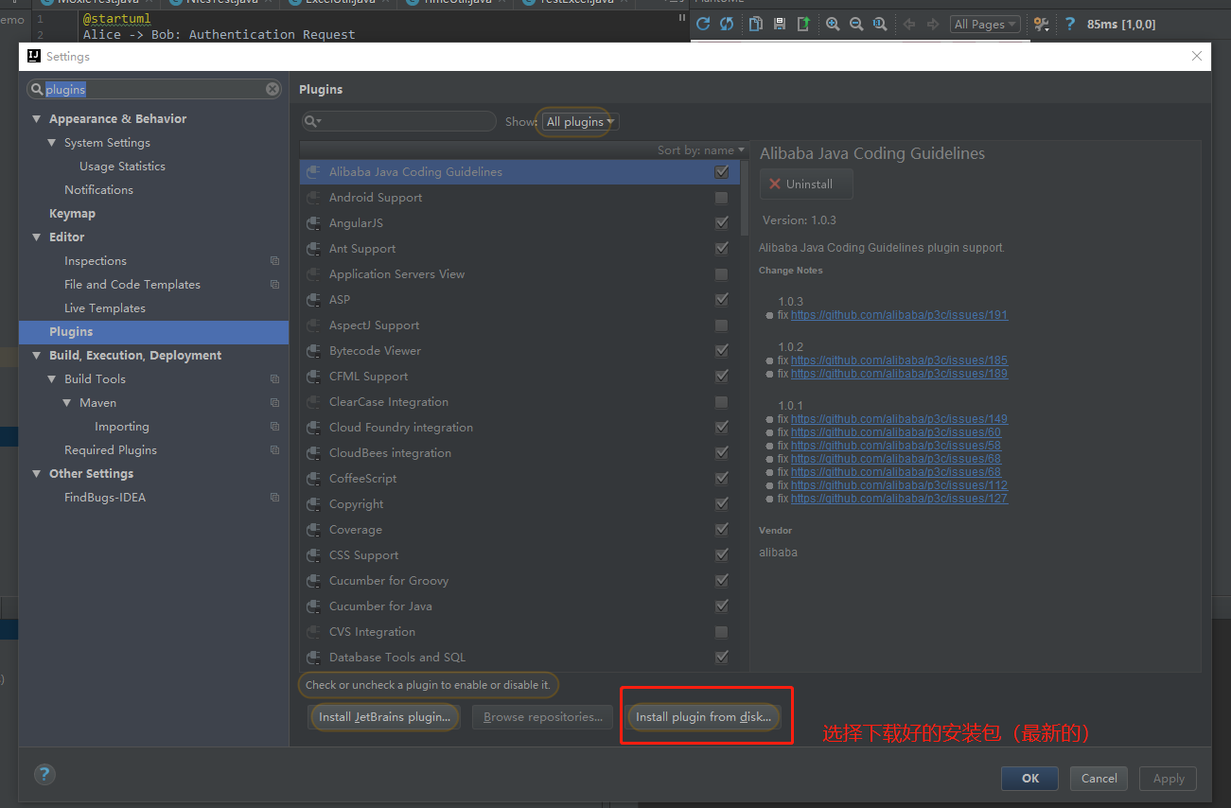Zoom in on the PlantUML diagram

click(833, 24)
